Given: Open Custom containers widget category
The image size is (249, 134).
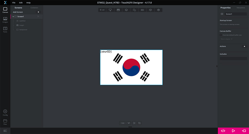Looking at the screenshot, I should [x=158, y=10].
